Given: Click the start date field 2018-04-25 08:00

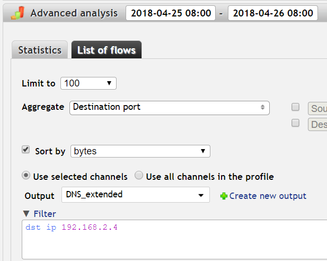Looking at the screenshot, I should tap(170, 13).
